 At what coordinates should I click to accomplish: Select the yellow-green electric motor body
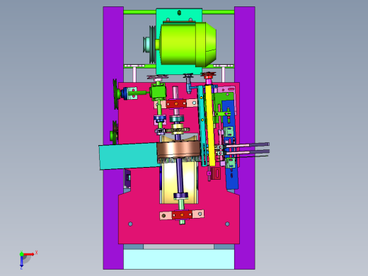(188, 45)
